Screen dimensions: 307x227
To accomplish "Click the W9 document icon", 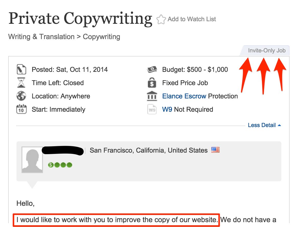I will (152, 110).
